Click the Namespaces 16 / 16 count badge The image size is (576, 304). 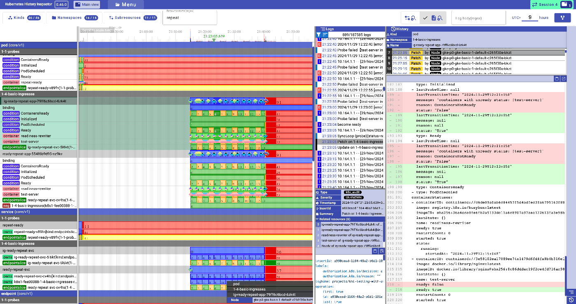coord(91,18)
